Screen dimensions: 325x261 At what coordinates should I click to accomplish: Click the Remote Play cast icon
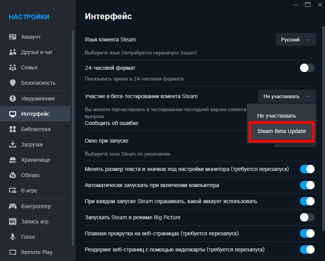pyautogui.click(x=13, y=252)
